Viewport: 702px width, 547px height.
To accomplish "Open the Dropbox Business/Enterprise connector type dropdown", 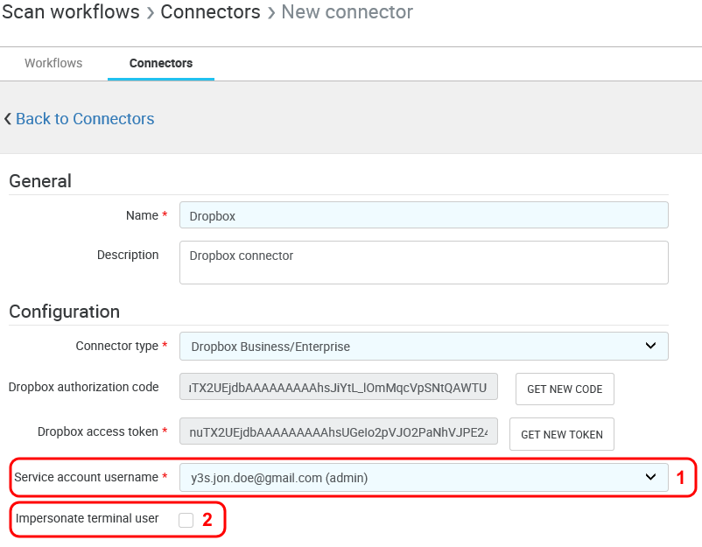I will (424, 346).
